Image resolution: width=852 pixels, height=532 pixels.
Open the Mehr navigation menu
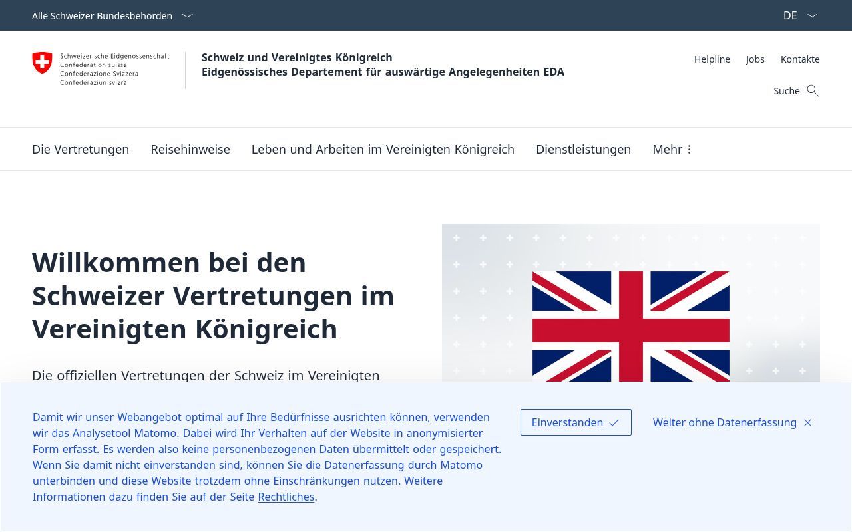[672, 150]
